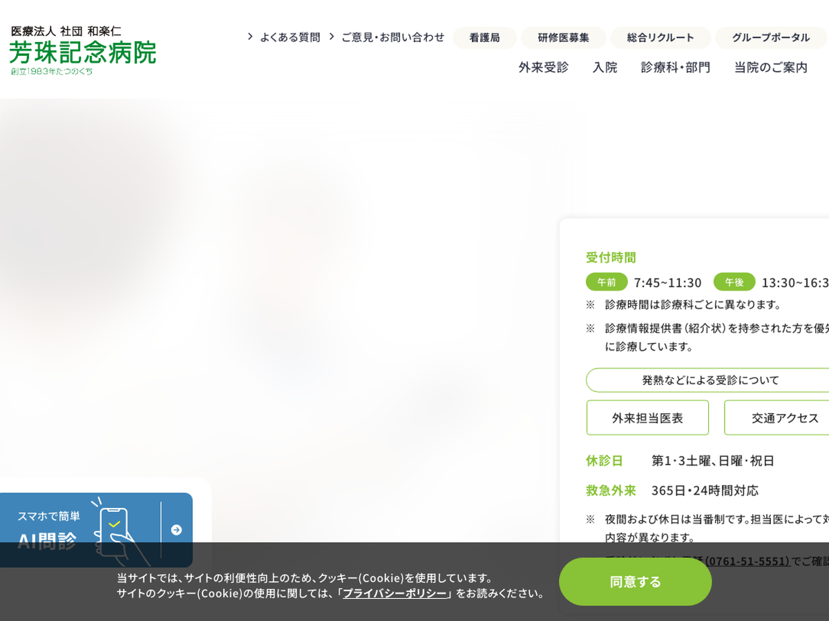
Task: Open the 外来担当医表 schedule
Action: click(x=647, y=417)
